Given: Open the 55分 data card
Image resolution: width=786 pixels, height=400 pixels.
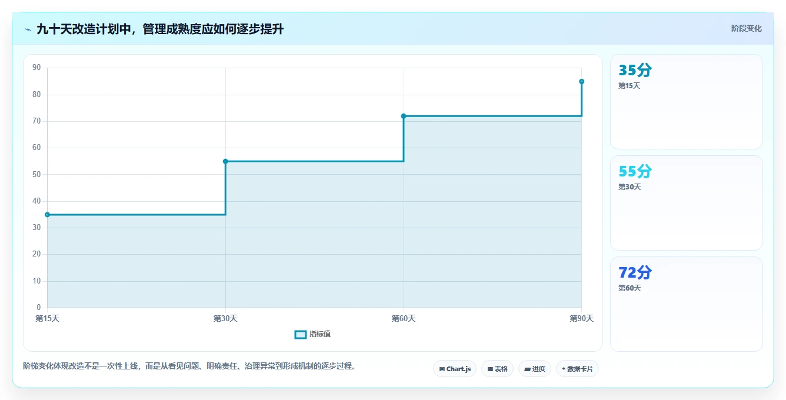Looking at the screenshot, I should coord(687,203).
